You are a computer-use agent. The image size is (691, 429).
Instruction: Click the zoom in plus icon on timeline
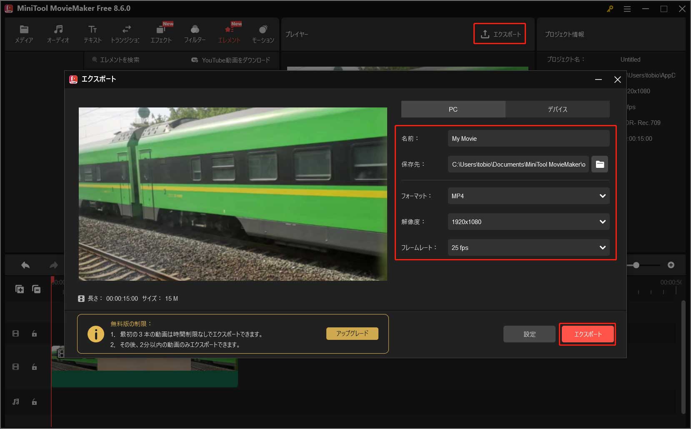click(671, 265)
